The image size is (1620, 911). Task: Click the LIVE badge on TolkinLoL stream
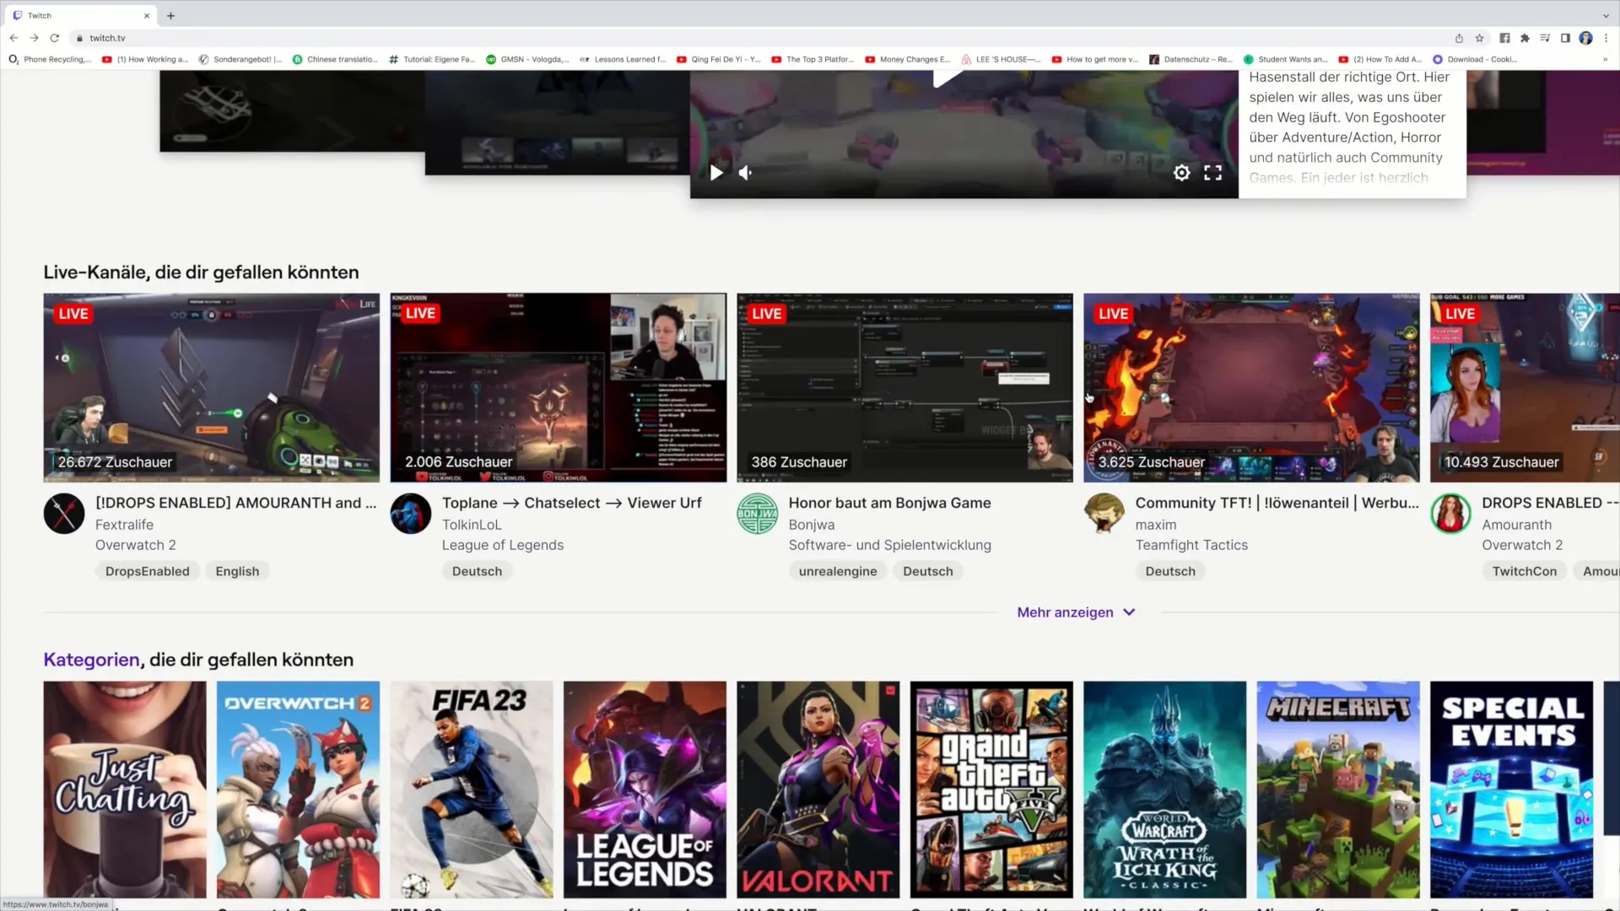click(x=420, y=314)
